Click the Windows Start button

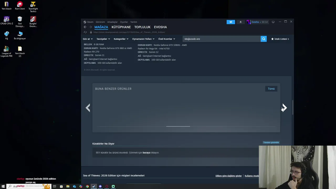[3, 186]
